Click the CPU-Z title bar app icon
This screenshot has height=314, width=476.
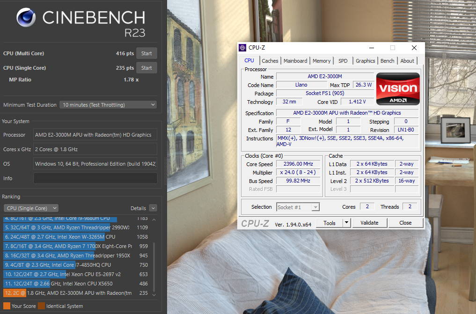(242, 48)
